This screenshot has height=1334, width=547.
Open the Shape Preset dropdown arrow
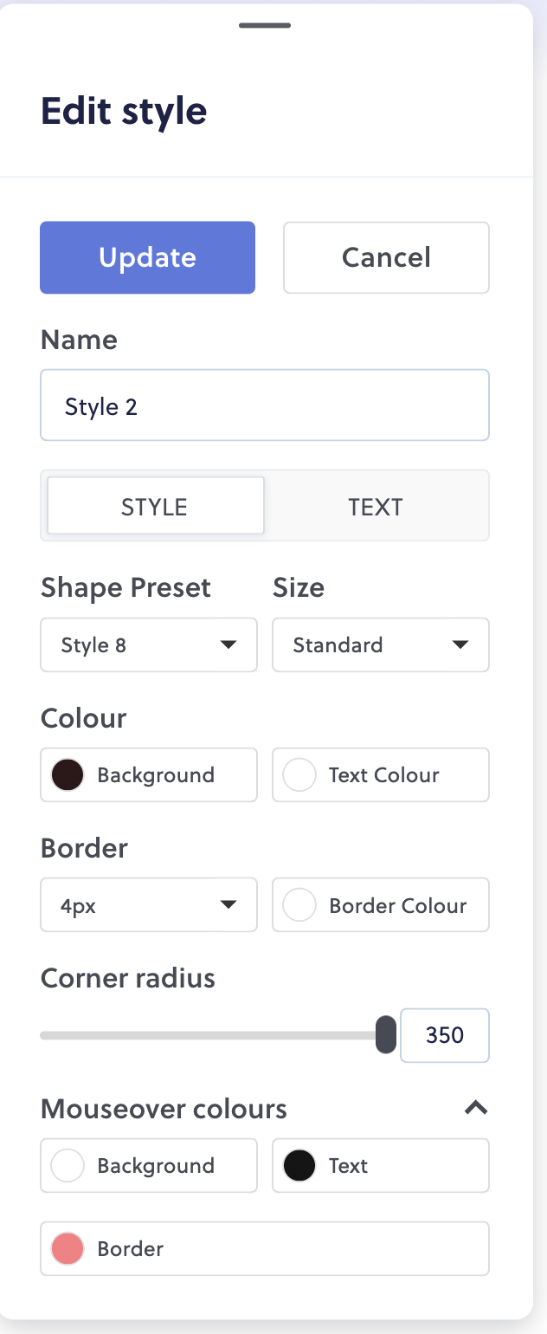point(228,644)
